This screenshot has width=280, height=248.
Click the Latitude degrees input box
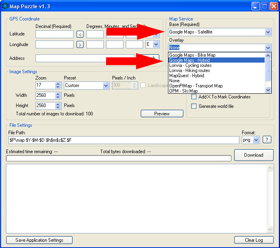point(95,34)
